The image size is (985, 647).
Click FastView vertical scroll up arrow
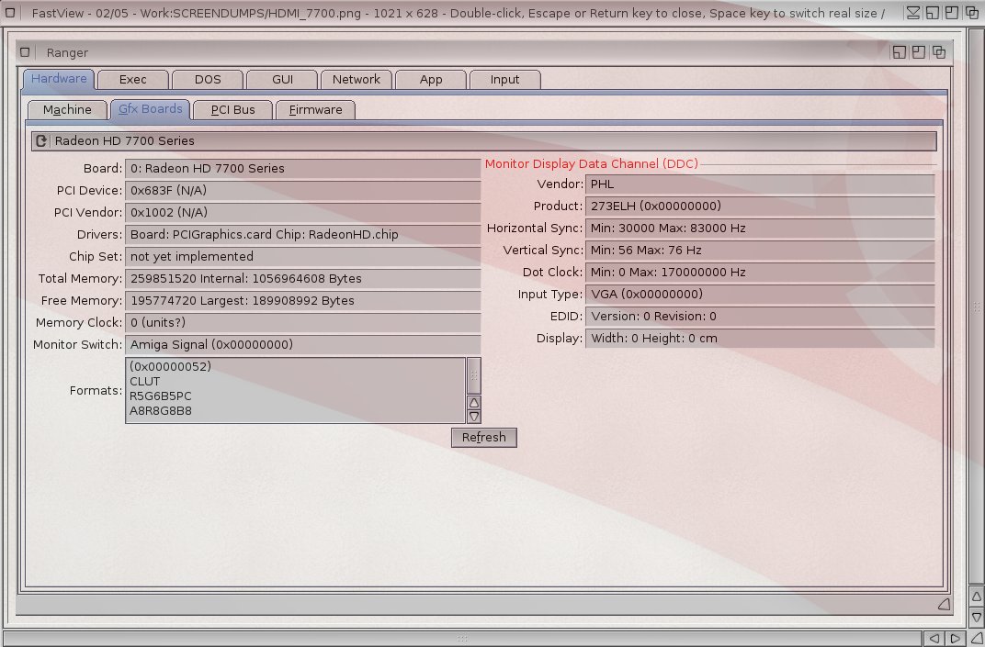pos(977,596)
